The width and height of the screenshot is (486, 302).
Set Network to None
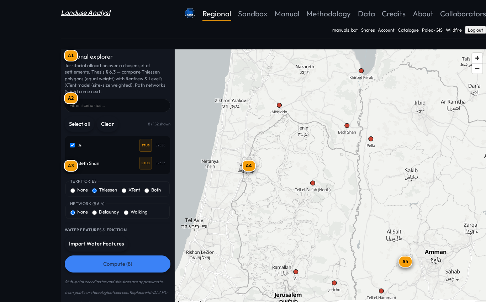pyautogui.click(x=73, y=212)
